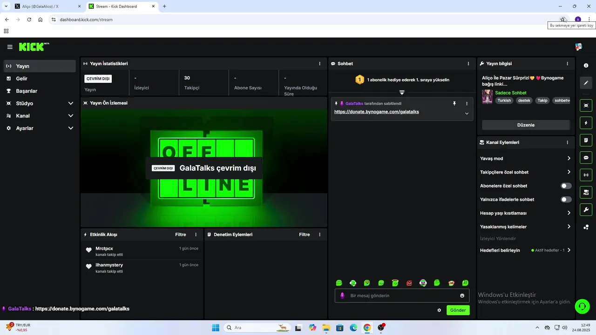Viewport: 596px width, 335px height.
Task: Click Mrctpcx in the activity feed
Action: pyautogui.click(x=104, y=248)
